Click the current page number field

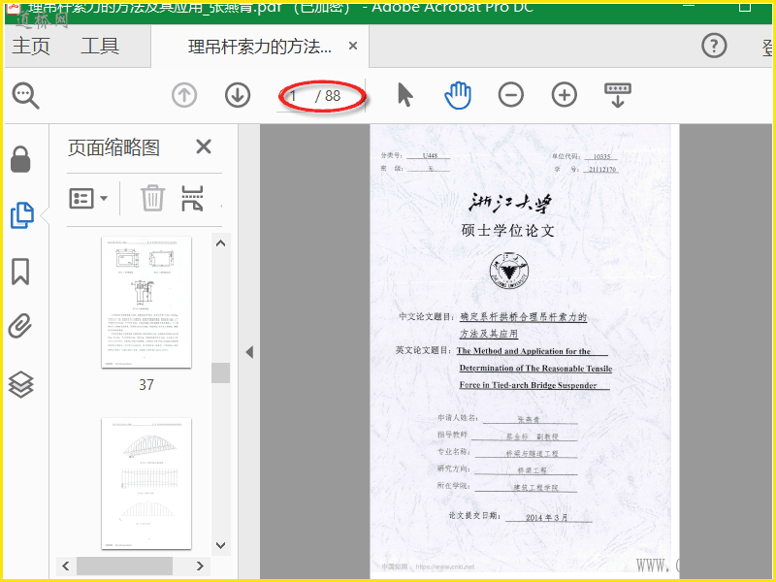(295, 95)
